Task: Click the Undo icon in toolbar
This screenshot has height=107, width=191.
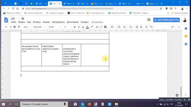Action: [6, 27]
